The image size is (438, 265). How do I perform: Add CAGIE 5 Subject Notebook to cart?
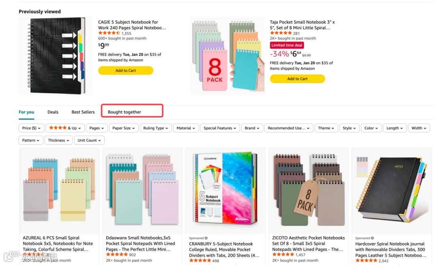click(126, 71)
